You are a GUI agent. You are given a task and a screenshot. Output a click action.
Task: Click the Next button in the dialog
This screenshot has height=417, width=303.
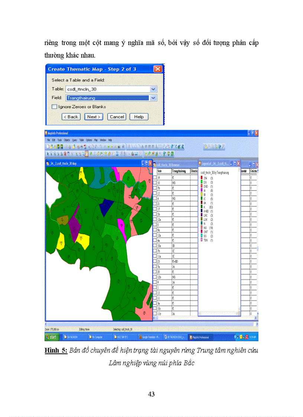94,117
